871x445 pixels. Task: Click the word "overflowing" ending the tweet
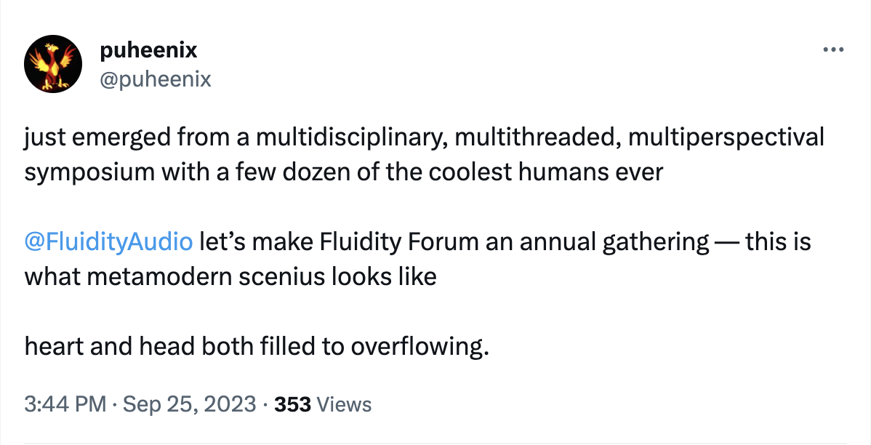coord(417,346)
